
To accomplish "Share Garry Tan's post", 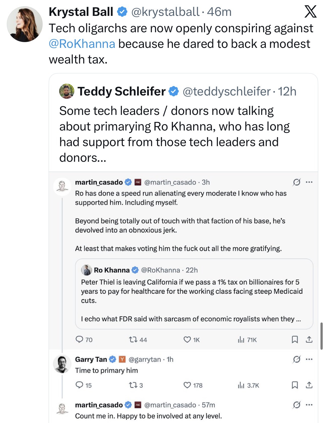I will [x=309, y=385].
